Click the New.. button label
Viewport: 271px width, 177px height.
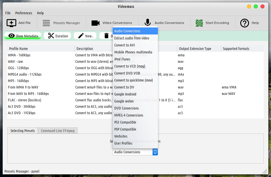point(89,36)
